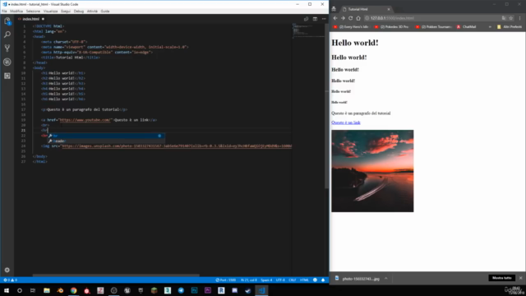Open the Debug view in activity bar
The height and width of the screenshot is (296, 526).
click(x=7, y=62)
